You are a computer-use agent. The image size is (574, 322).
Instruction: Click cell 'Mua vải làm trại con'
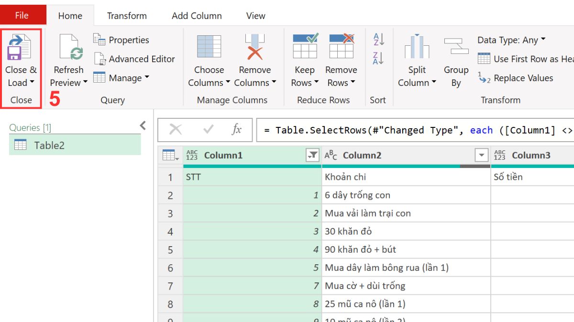406,213
